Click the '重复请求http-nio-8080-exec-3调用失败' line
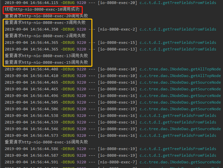Image resolution: width=223 pixels, height=168 pixels. pos(45,23)
